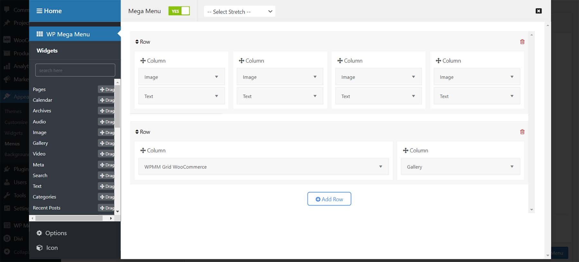
Task: Toggle the Mega Menu YES switch
Action: pos(179,11)
